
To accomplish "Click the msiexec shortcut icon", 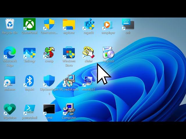I will [10, 81].
